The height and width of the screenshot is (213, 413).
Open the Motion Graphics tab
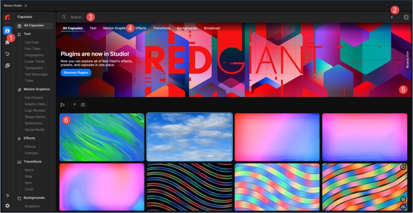[115, 28]
